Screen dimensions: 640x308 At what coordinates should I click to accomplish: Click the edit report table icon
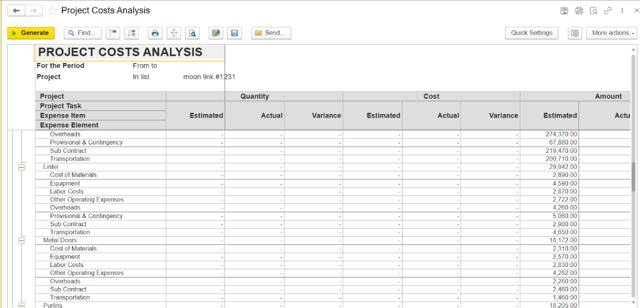click(x=216, y=33)
